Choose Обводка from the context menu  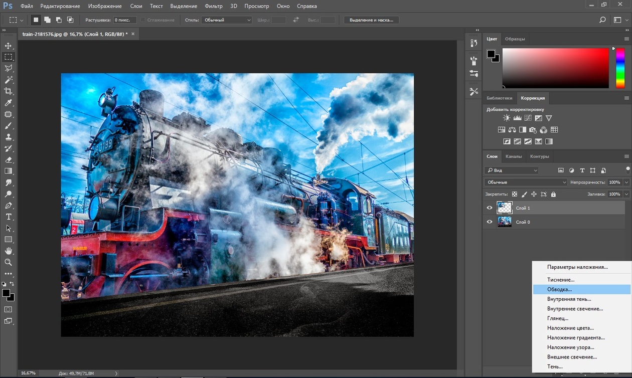pyautogui.click(x=559, y=289)
